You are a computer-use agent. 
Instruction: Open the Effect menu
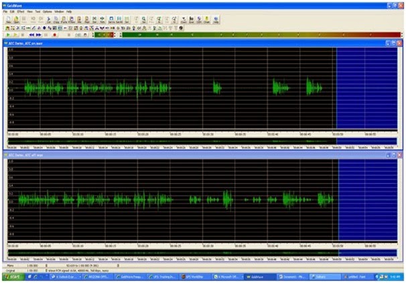(21, 11)
